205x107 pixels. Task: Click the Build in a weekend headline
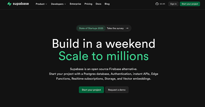[104, 44]
